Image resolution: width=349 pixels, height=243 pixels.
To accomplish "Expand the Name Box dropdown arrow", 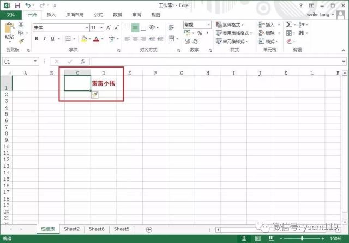I will click(x=35, y=62).
